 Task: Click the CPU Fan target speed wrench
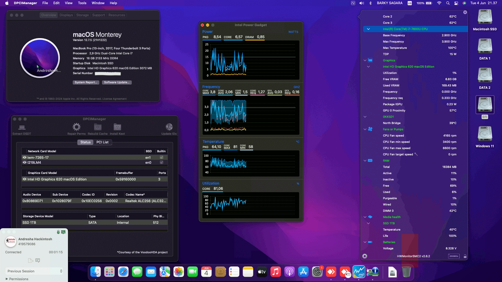[x=416, y=154]
